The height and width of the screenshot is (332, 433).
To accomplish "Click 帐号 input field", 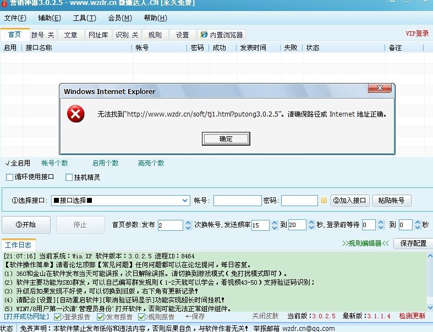I will pos(238,201).
